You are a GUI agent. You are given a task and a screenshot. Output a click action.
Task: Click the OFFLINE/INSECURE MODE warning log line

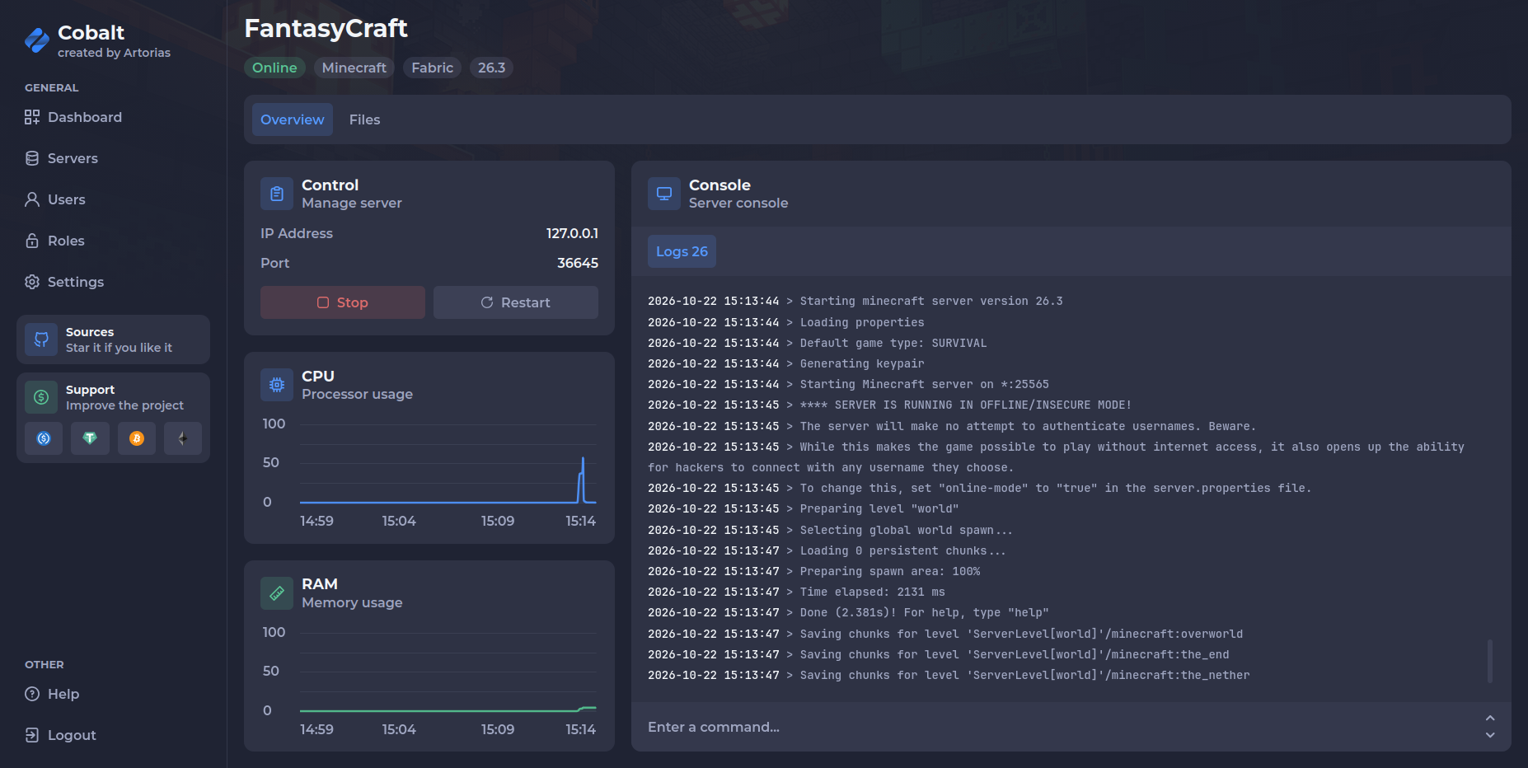[889, 405]
